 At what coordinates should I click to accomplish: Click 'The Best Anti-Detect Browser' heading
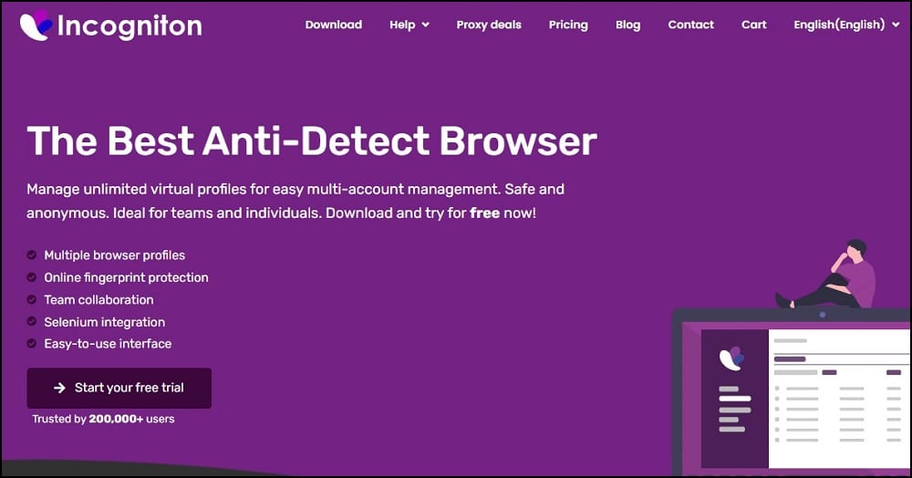tap(312, 140)
